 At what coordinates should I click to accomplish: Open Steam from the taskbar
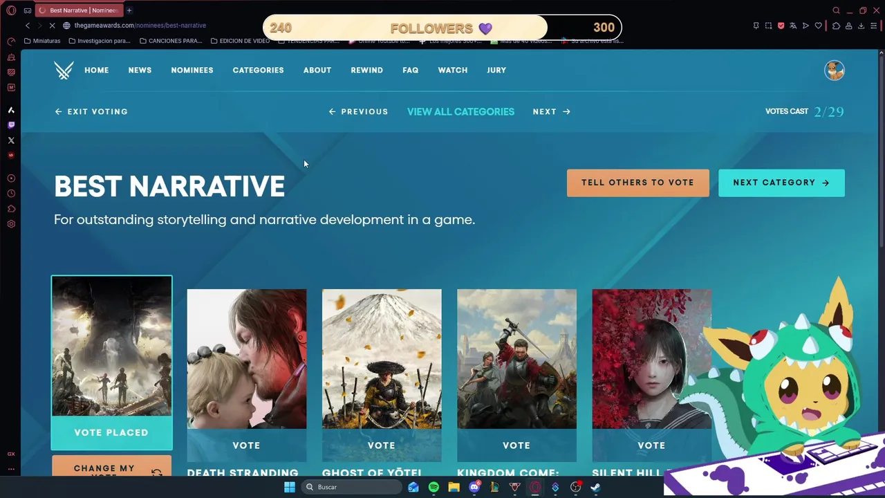(x=595, y=487)
